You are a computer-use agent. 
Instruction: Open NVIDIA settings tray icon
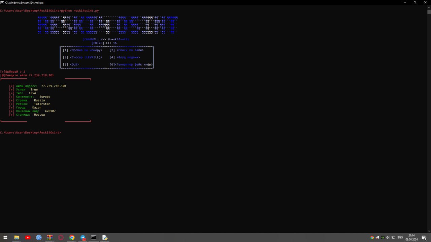pos(383,238)
